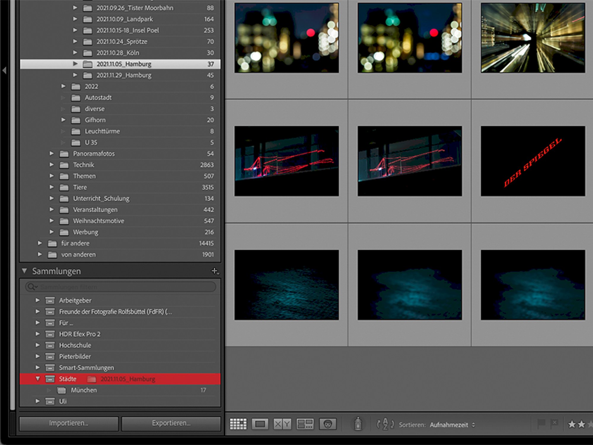Screen dimensions: 593x445
Task: Select the Weihnachtsmotive folder
Action: (x=120, y=221)
